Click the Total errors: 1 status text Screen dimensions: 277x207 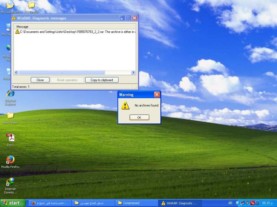21,87
